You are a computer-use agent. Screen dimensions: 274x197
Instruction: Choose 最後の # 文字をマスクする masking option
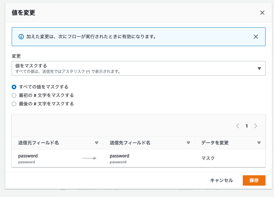coord(14,104)
